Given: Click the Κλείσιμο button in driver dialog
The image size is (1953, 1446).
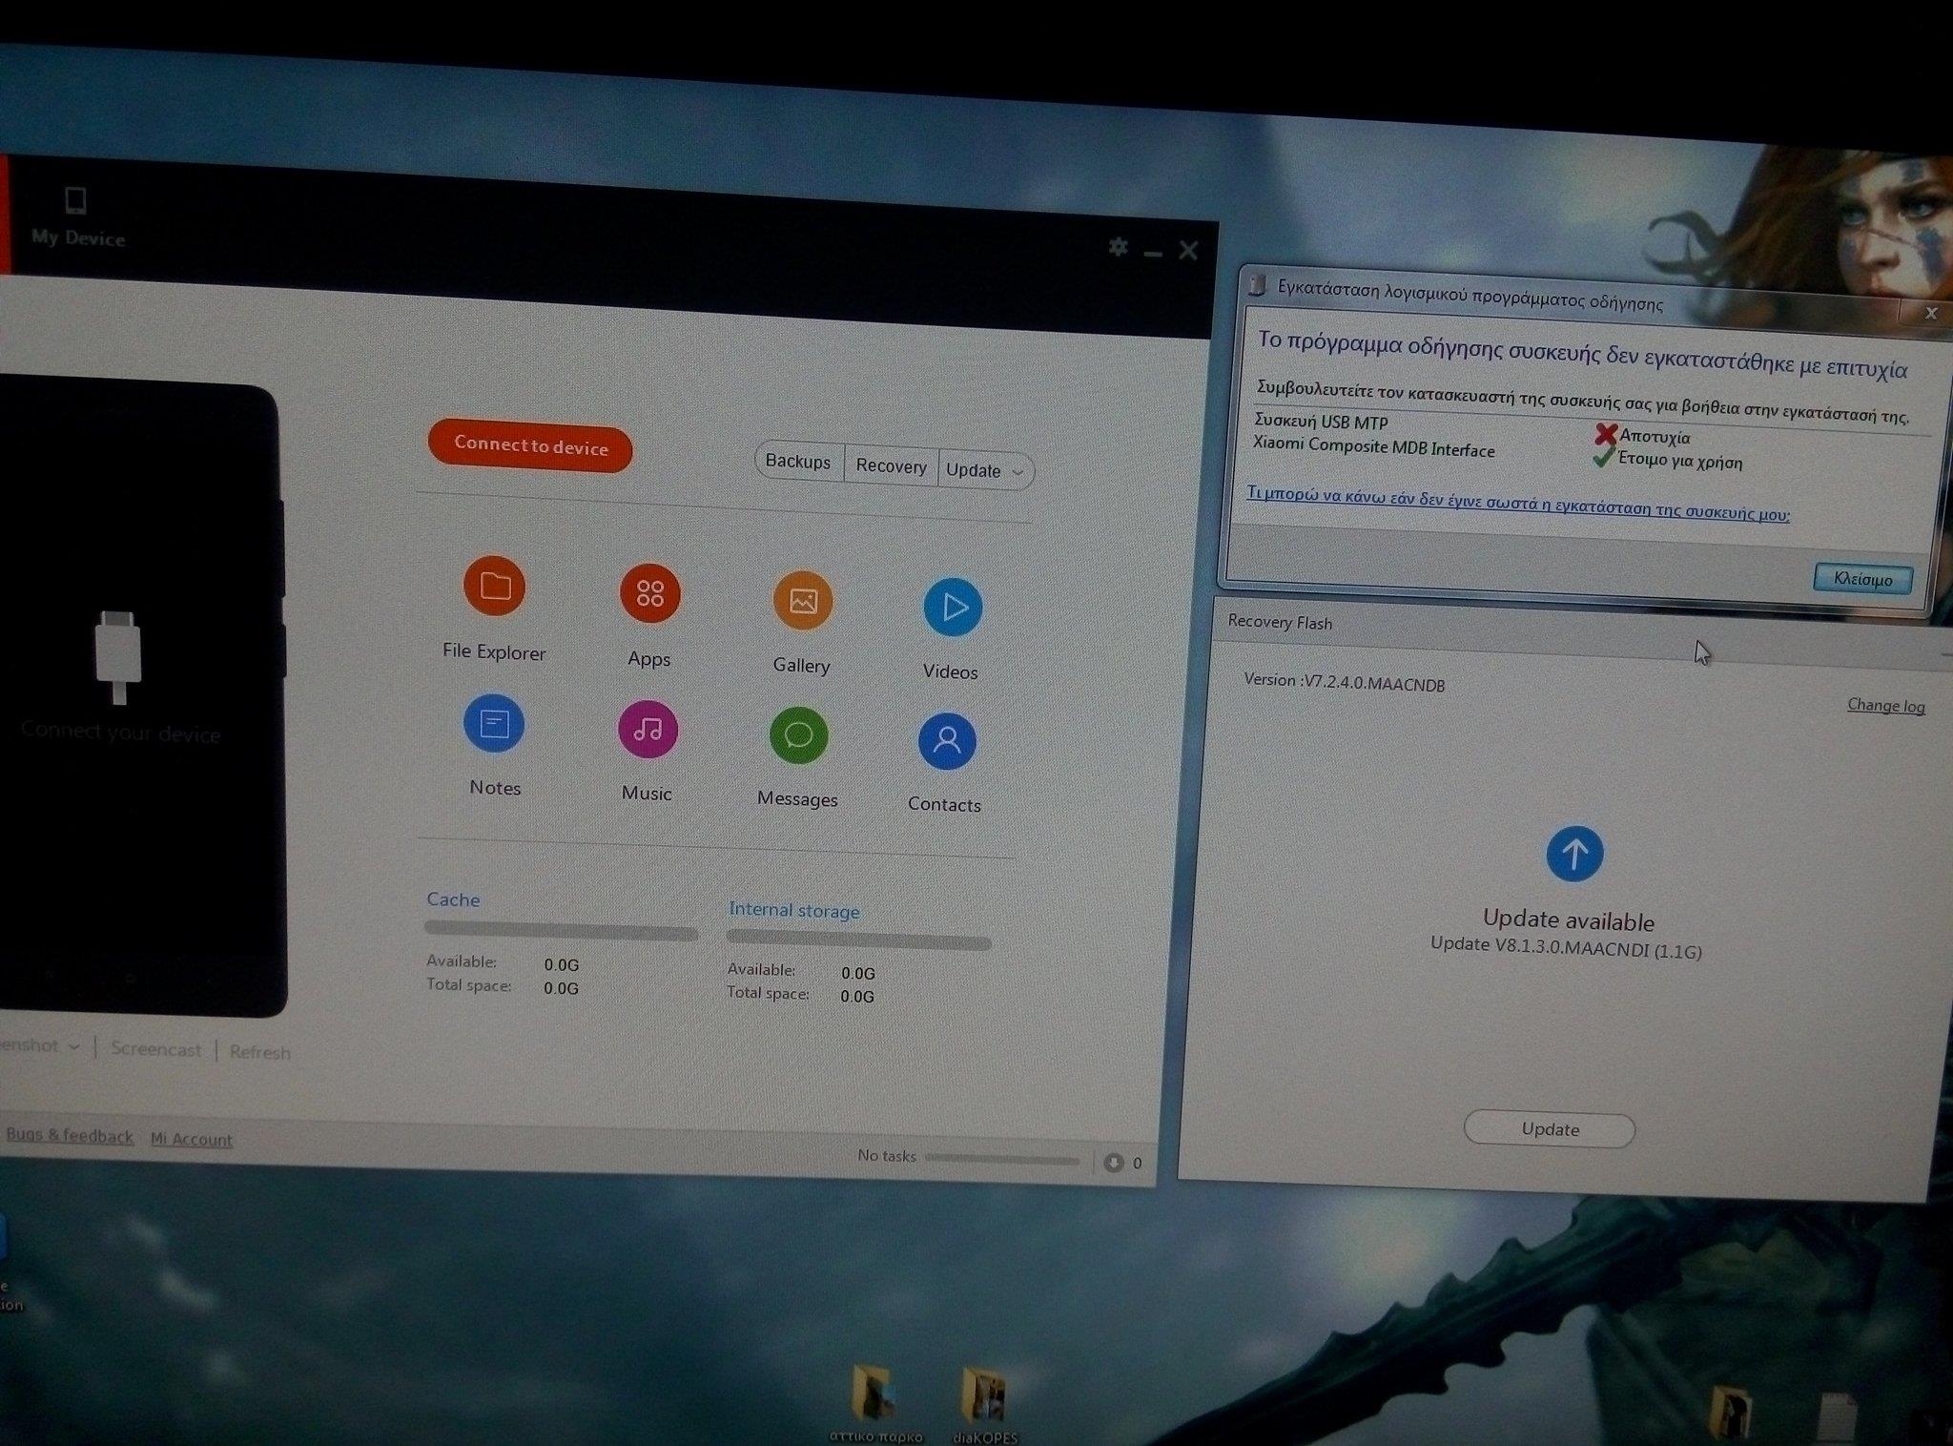Looking at the screenshot, I should [1861, 579].
